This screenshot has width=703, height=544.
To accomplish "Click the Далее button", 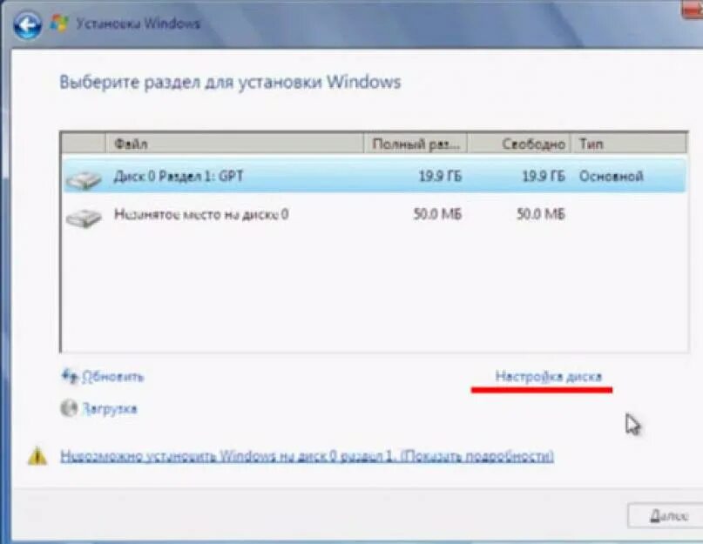I will coord(667,516).
